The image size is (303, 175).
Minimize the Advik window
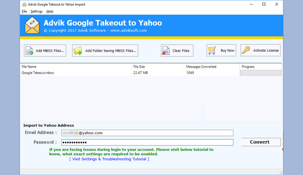pyautogui.click(x=251, y=4)
